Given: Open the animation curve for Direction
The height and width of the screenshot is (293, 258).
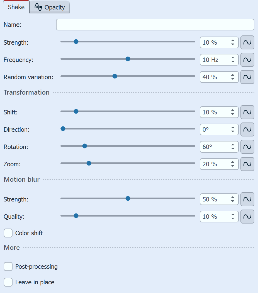Looking at the screenshot, I should pyautogui.click(x=247, y=129).
